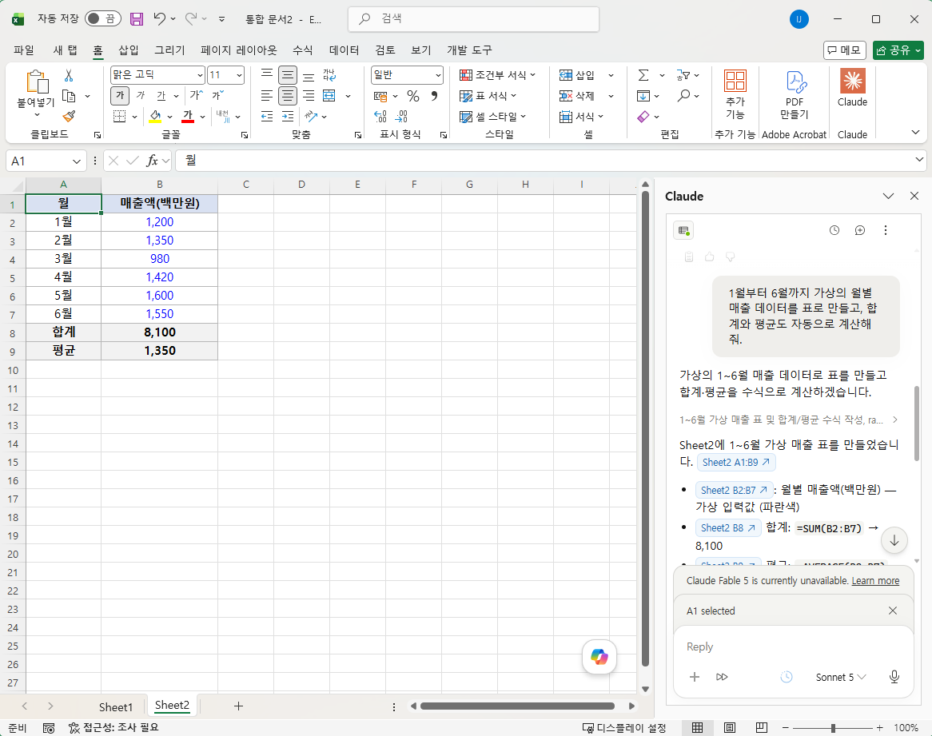Open the 데이터 ribbon tab
This screenshot has height=736, width=932.
click(345, 50)
